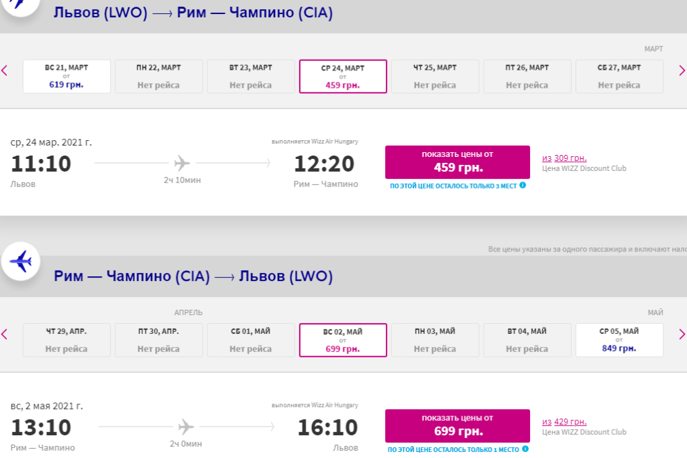The image size is (687, 458).
Task: Show prices from 699 грн. button
Action: pos(458,426)
